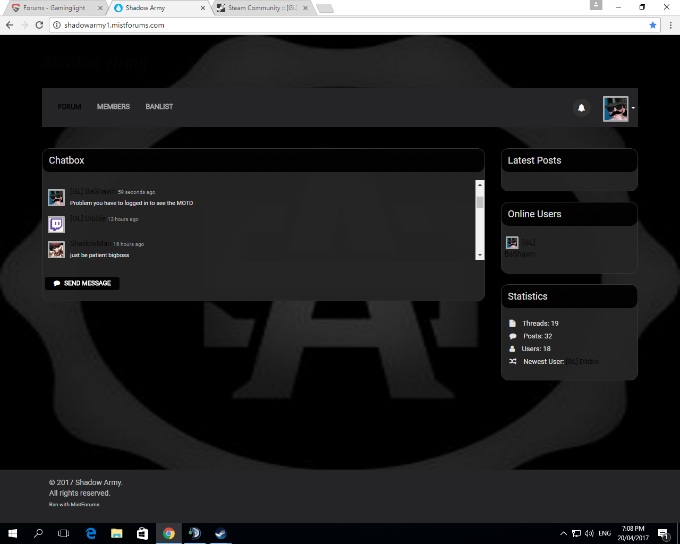Click the [GL] Dibble chatbox username
Screen dimensions: 680x544
88,218
